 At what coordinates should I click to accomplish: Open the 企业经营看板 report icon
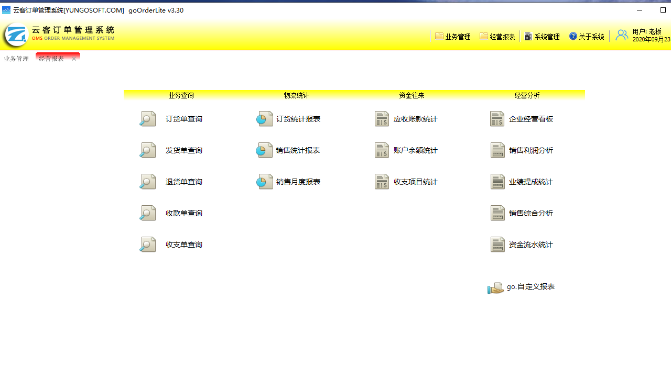click(x=497, y=119)
